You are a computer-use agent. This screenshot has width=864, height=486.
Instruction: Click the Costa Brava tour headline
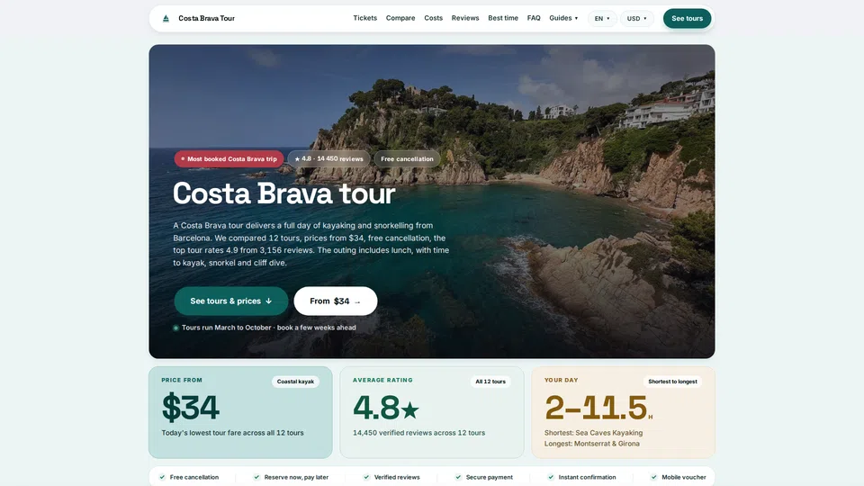tap(284, 193)
